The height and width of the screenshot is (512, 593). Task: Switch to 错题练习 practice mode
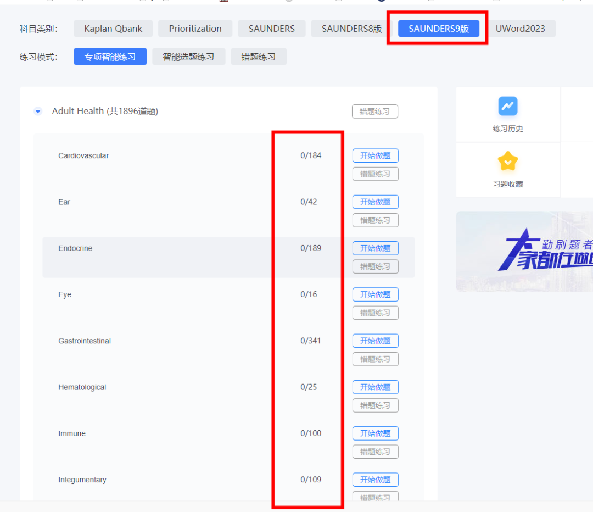258,57
